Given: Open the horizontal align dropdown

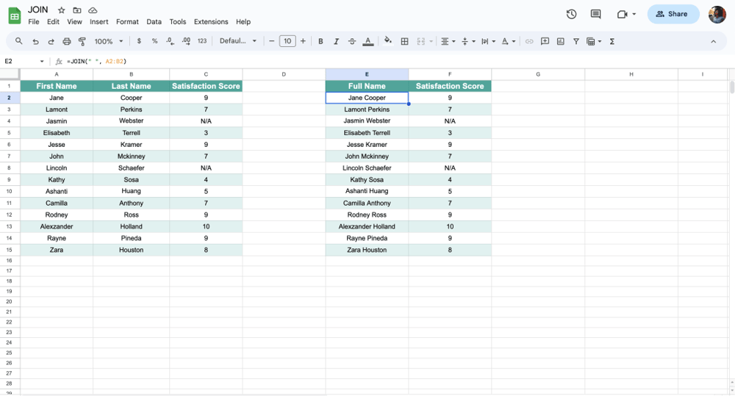Looking at the screenshot, I should click(x=448, y=41).
